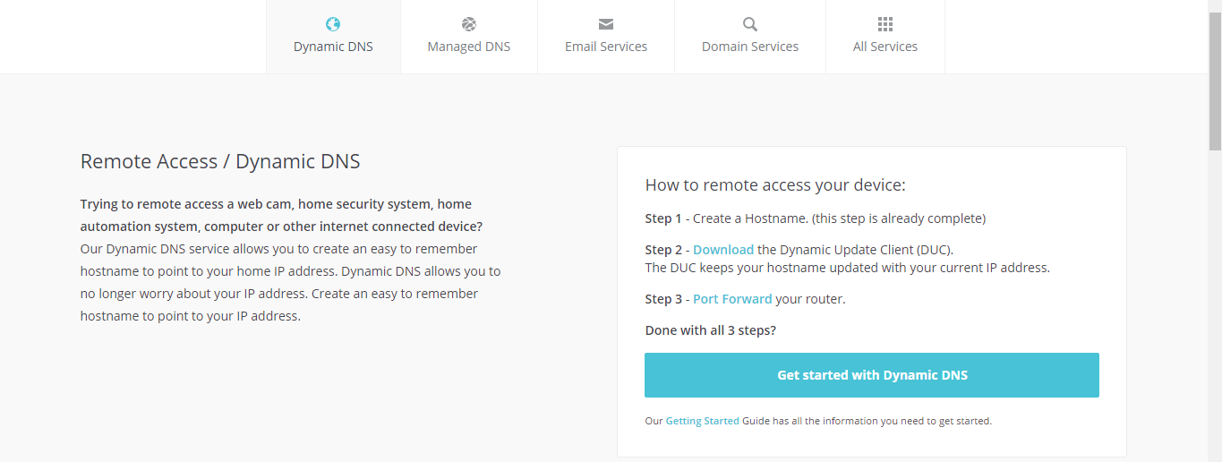Viewport: 1222px width, 462px height.
Task: Follow the Download link in Step 2
Action: [x=723, y=250]
